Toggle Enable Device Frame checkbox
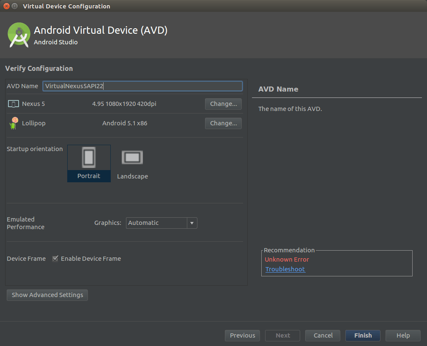Screen dimensions: 427x346 click(55, 259)
